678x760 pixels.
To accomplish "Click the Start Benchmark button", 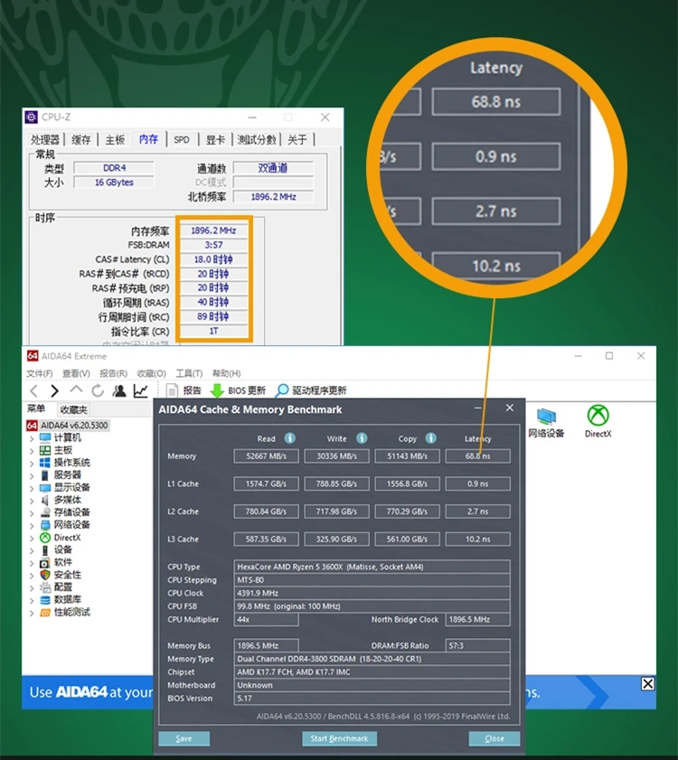I will 339,738.
